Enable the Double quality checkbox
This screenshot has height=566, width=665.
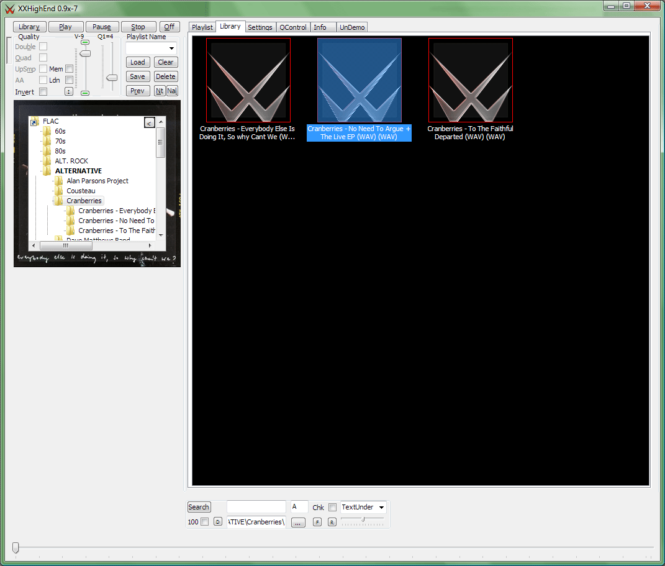43,46
